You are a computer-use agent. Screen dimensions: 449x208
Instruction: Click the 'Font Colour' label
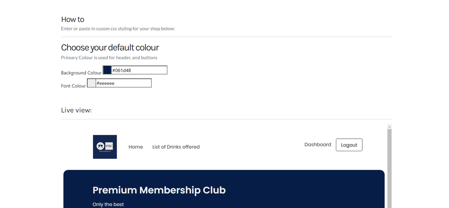(73, 86)
